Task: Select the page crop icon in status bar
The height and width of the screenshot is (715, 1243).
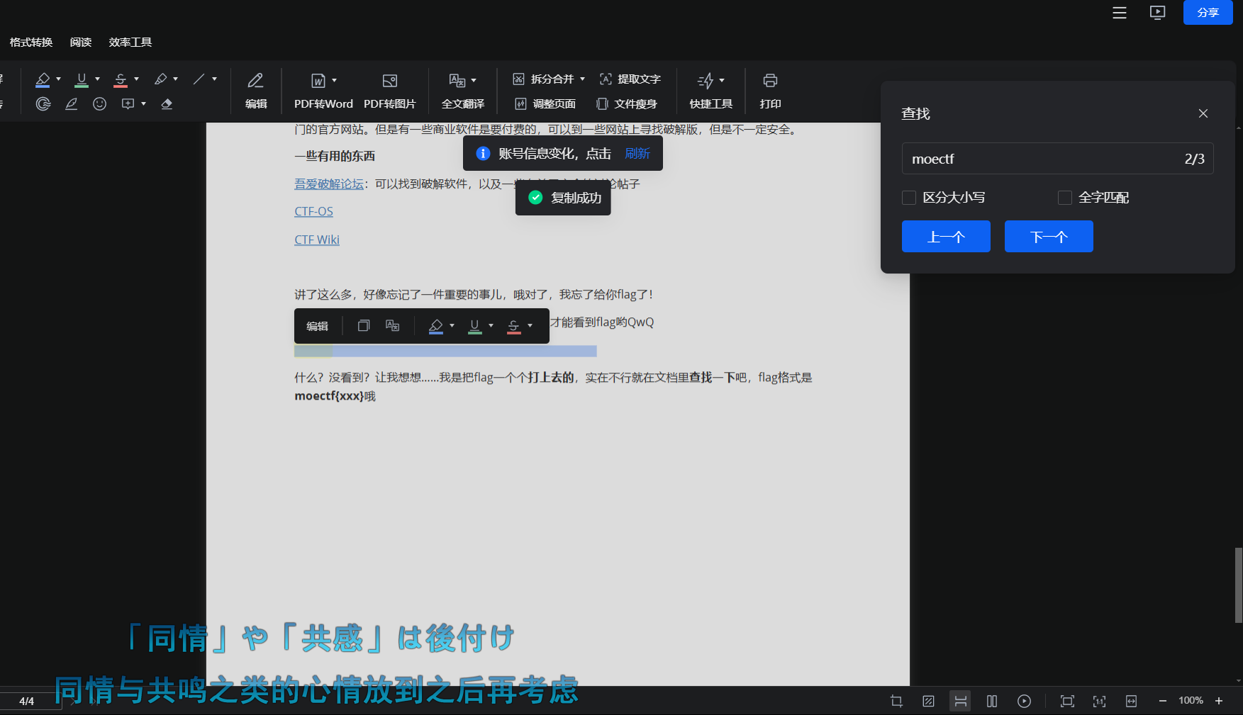Action: 896,701
